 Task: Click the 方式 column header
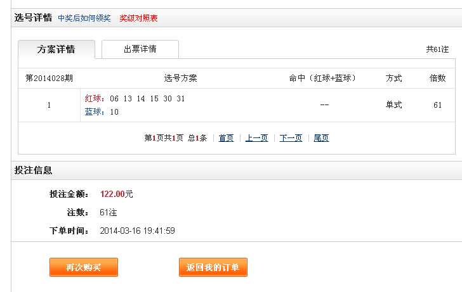point(393,78)
